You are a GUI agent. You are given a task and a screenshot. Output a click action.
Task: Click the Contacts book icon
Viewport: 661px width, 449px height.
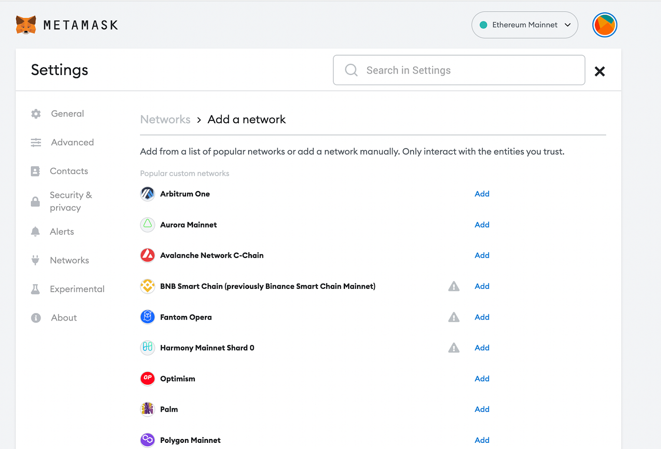tap(35, 171)
